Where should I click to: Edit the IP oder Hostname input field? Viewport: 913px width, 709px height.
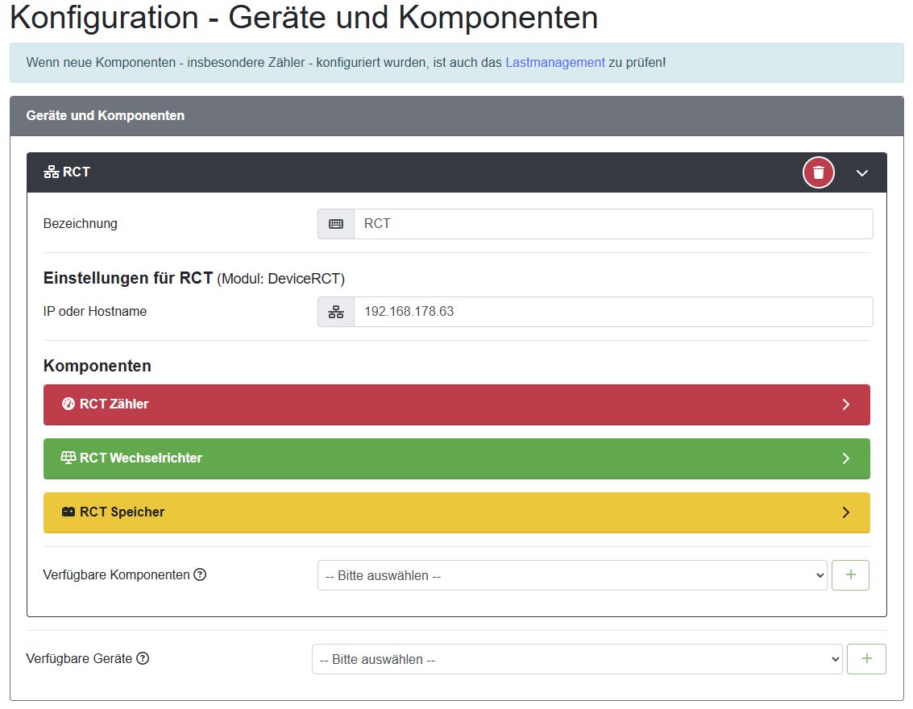[613, 312]
